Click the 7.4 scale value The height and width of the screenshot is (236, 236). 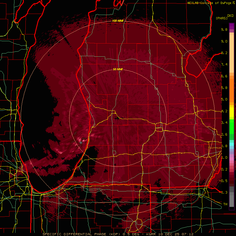pos(224,65)
